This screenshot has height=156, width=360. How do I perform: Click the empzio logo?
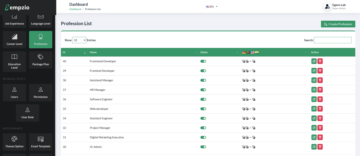pos(16,7)
